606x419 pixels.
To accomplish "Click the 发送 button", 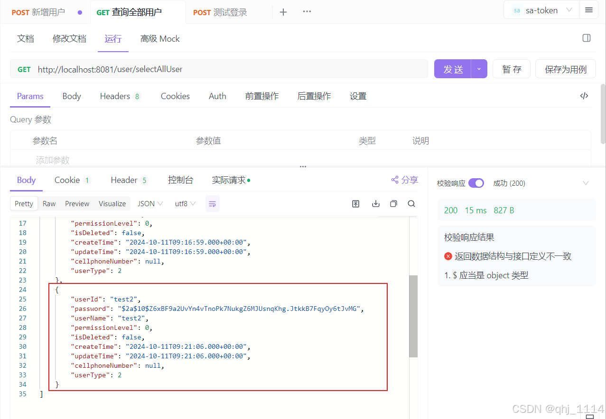I will point(453,69).
